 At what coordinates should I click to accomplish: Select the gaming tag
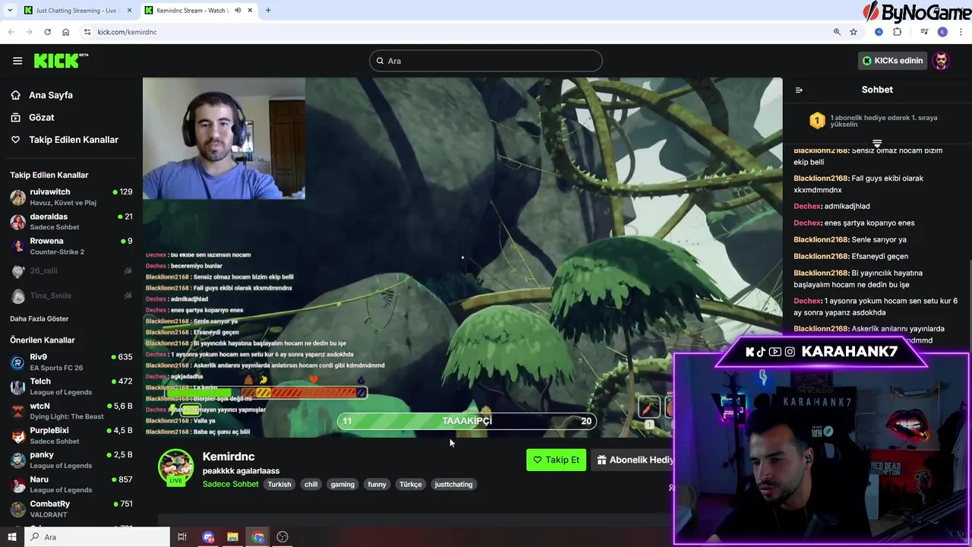[342, 484]
